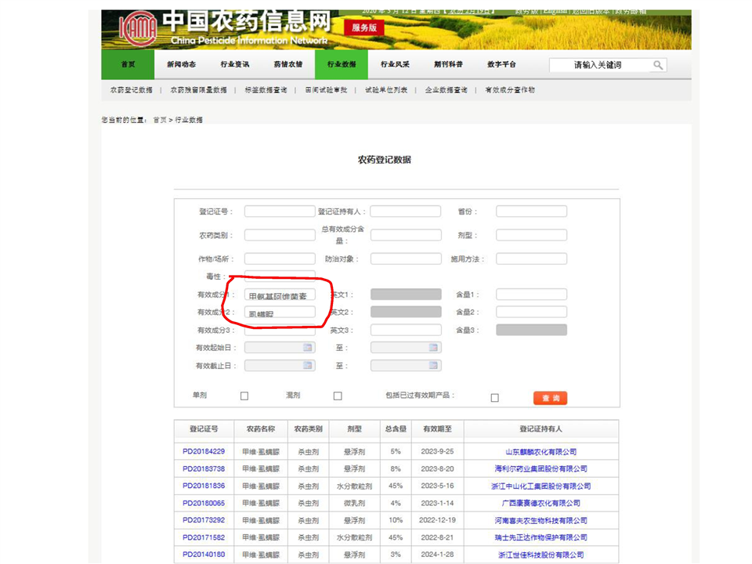Tick the 单剂 checkbox
The height and width of the screenshot is (564, 752).
pyautogui.click(x=244, y=396)
